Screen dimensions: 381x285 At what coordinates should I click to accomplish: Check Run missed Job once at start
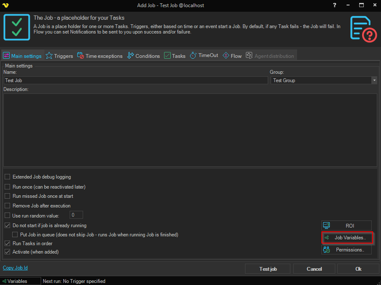click(x=8, y=196)
